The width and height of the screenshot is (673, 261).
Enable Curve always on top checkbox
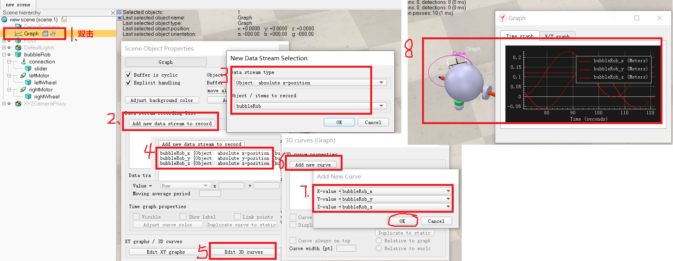click(293, 240)
